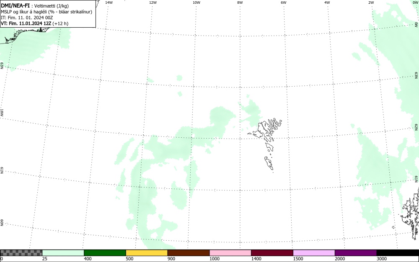Click the legend value 1400

[256, 259]
